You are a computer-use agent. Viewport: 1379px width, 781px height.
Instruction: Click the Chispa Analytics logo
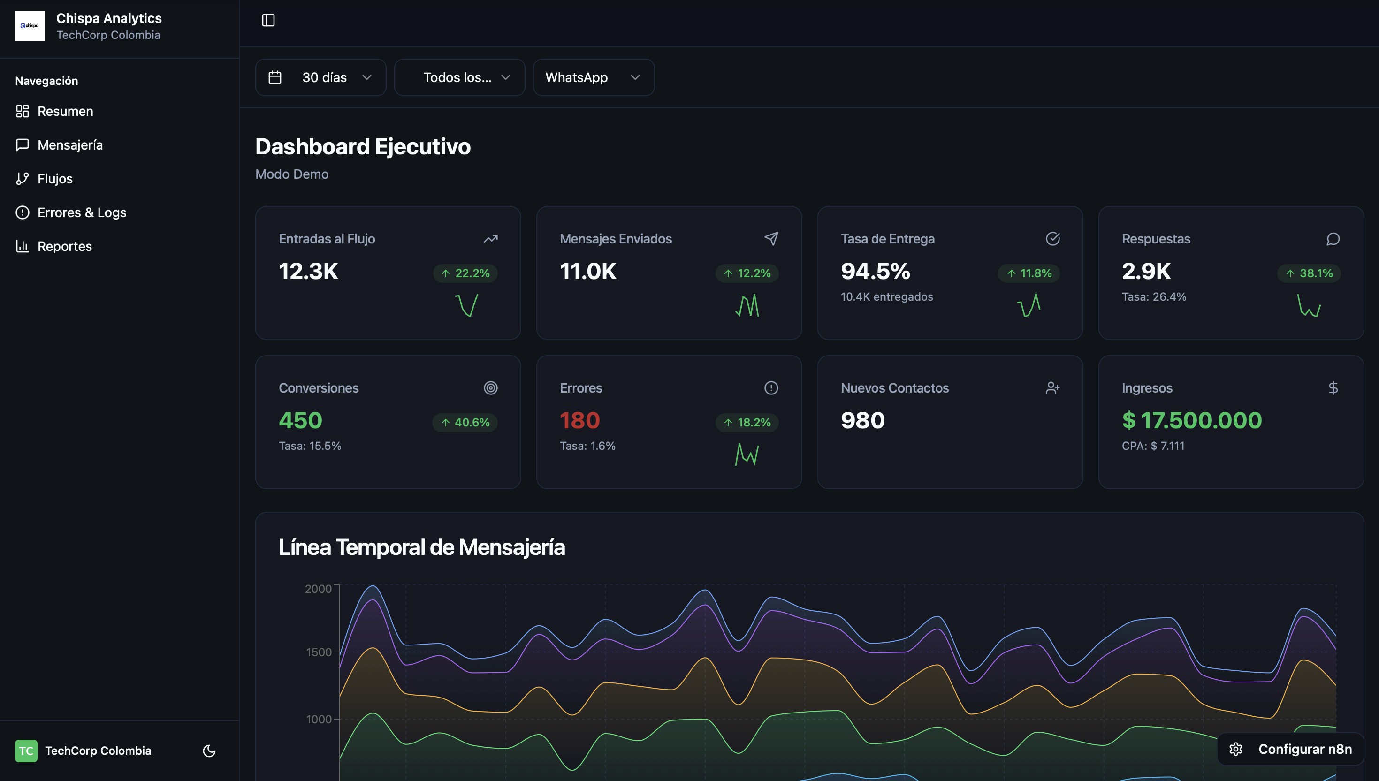30,26
